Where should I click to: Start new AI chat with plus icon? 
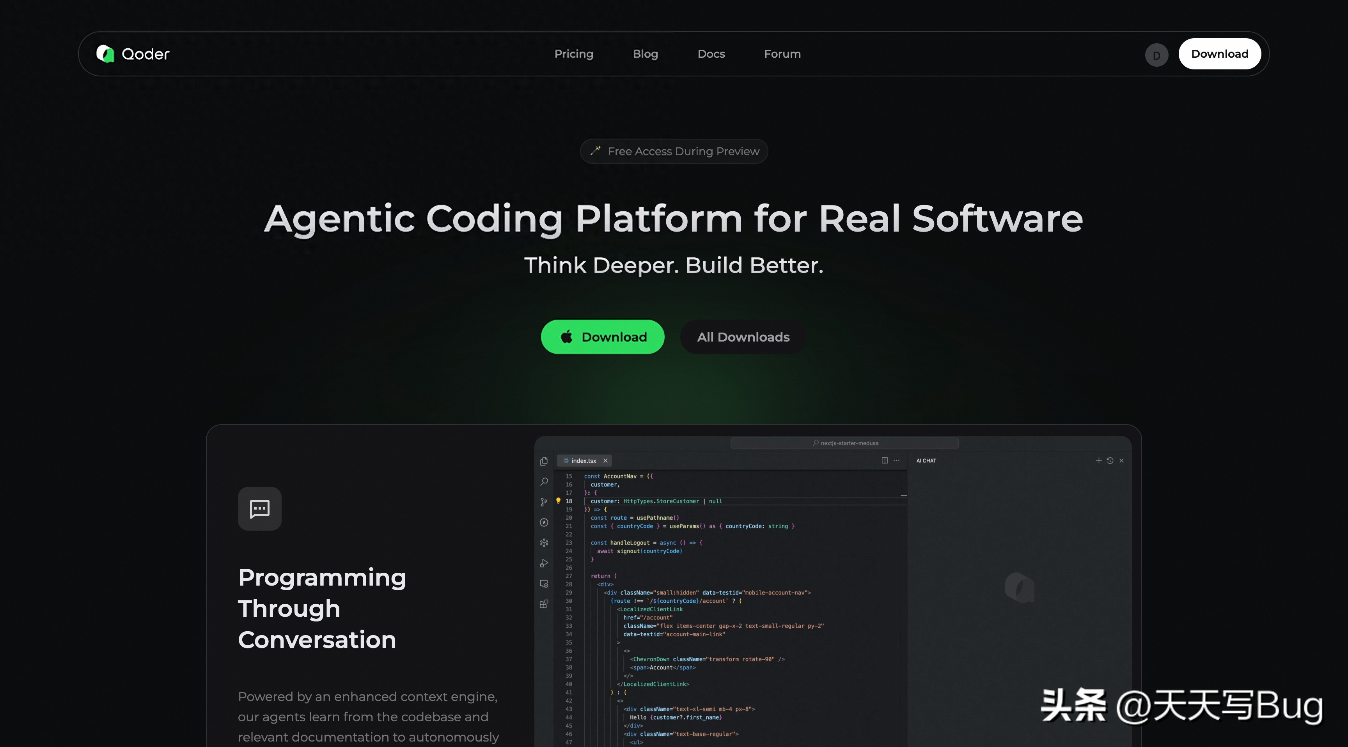tap(1098, 461)
